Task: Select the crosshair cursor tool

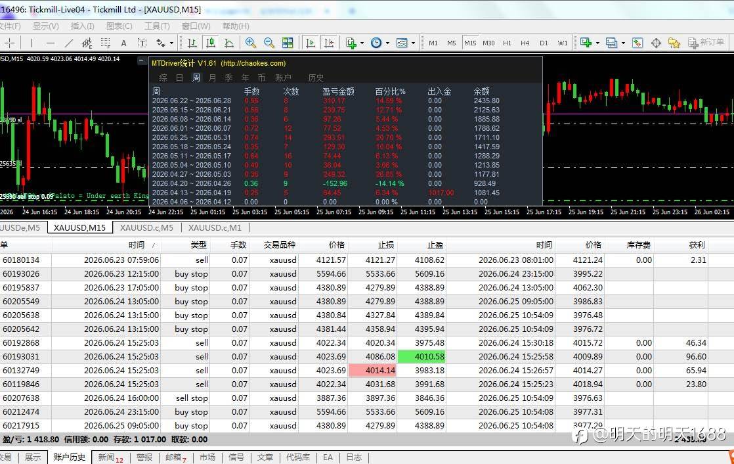Action: pyautogui.click(x=9, y=43)
